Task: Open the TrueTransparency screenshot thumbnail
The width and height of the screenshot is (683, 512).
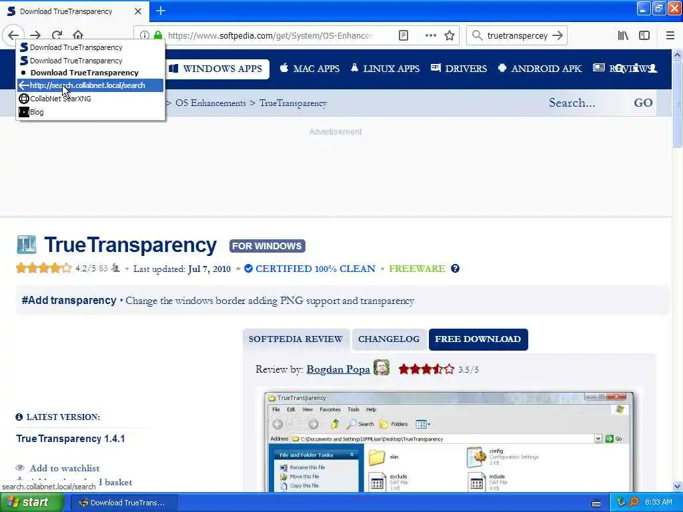Action: click(449, 441)
